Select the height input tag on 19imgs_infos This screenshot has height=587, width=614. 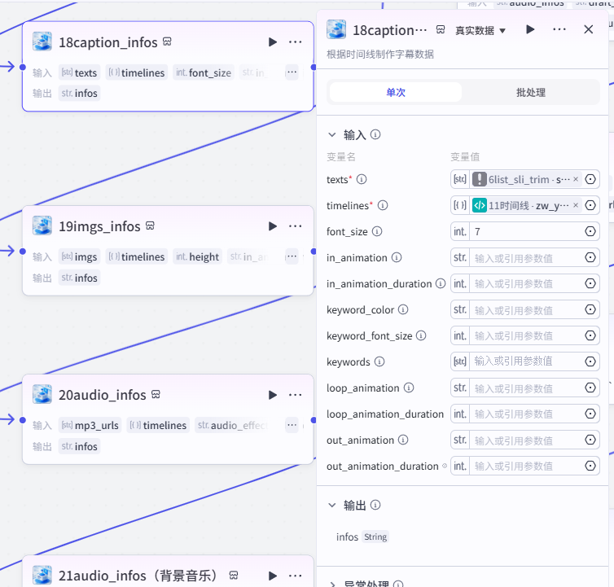197,256
